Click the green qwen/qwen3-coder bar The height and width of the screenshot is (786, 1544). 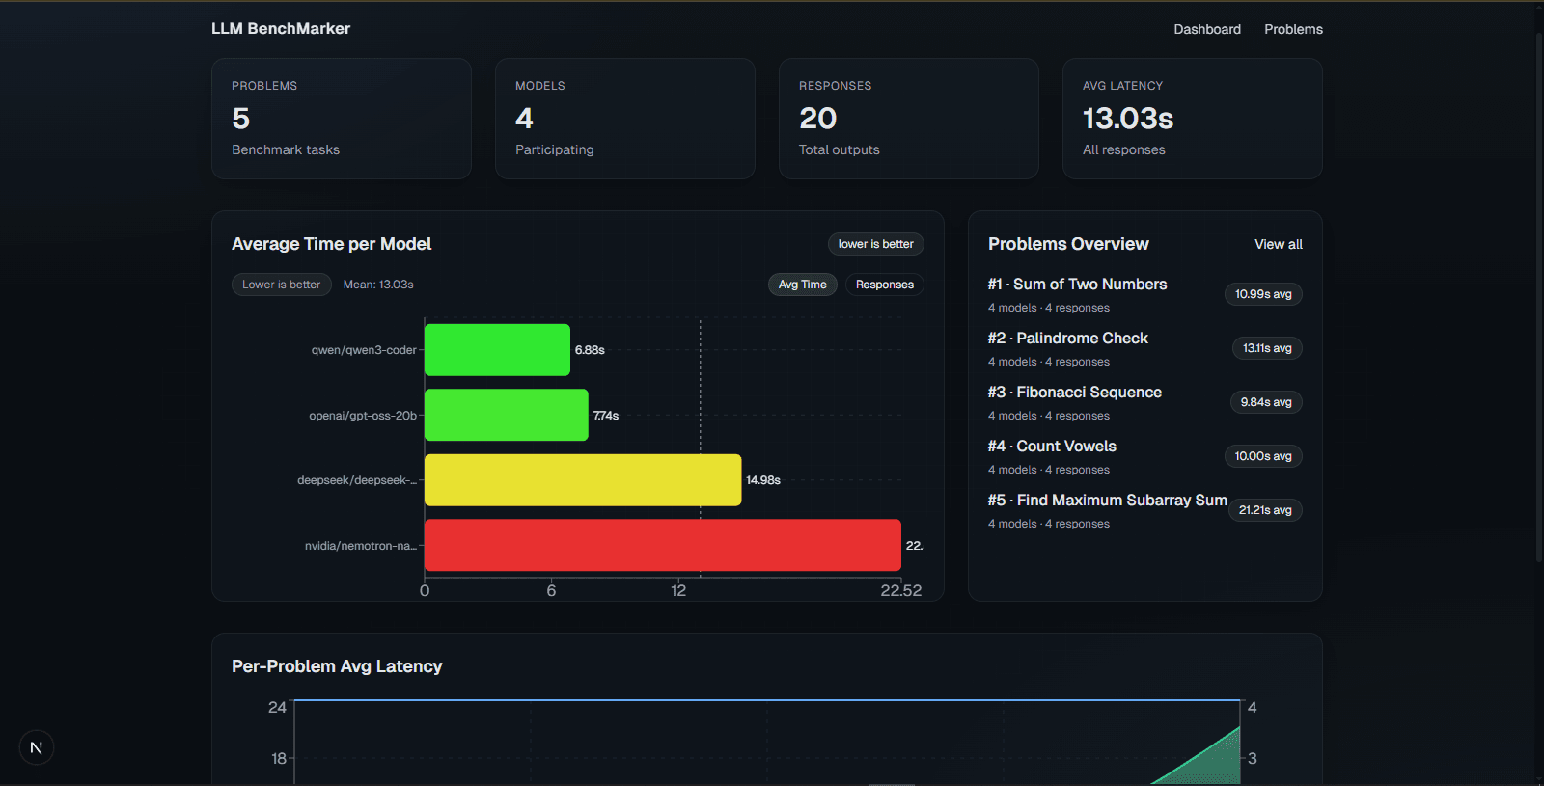point(497,350)
